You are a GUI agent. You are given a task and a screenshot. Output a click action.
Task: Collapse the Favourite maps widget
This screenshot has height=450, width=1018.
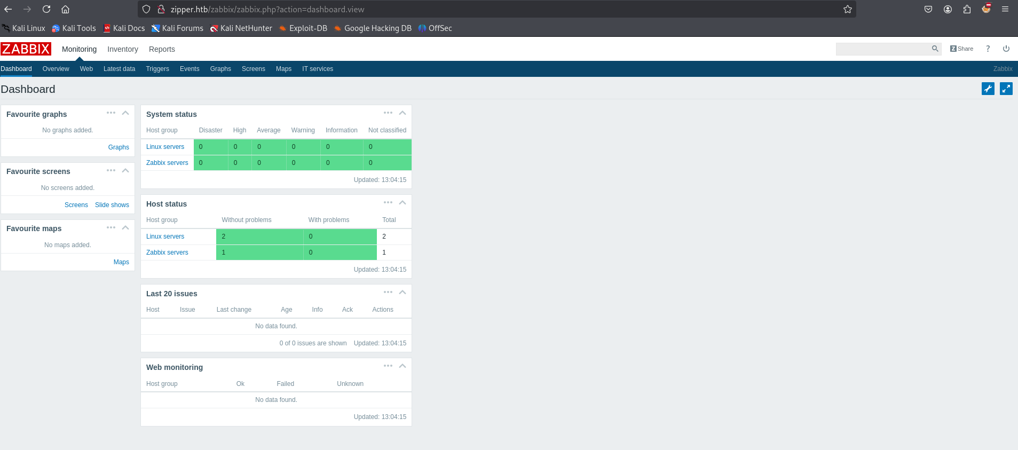(x=125, y=227)
